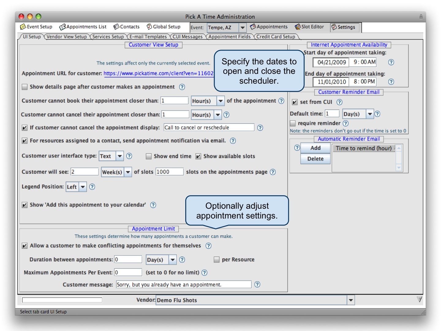Open the Week(s) dropdown
This screenshot has height=331, width=441.
(x=116, y=172)
